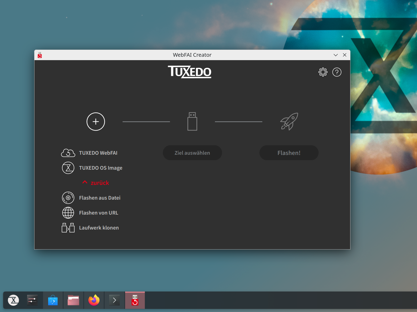Image resolution: width=417 pixels, height=312 pixels.
Task: Open the software store from taskbar
Action: point(53,300)
